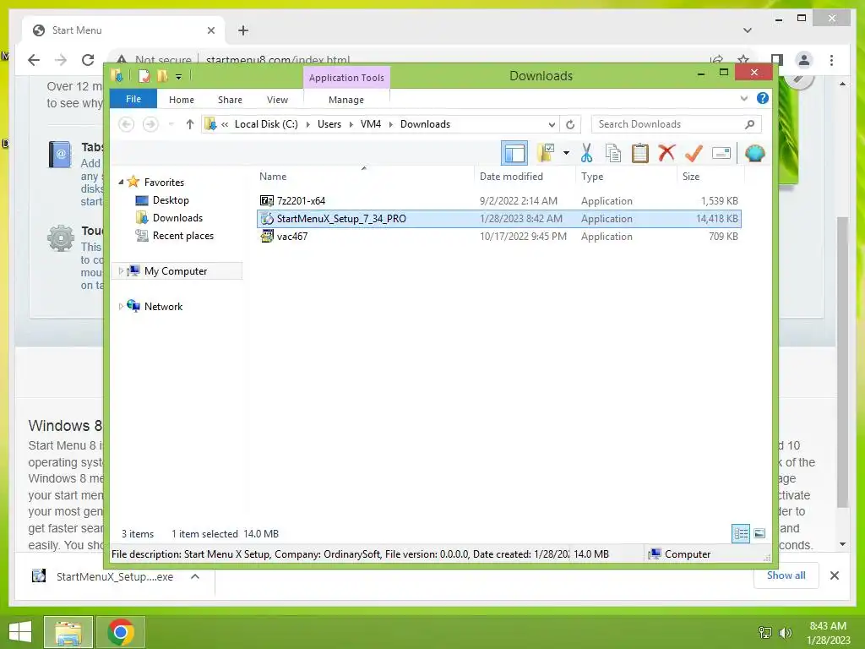Reload the Start Menu page in Chrome
The height and width of the screenshot is (649, 865).
coord(87,60)
